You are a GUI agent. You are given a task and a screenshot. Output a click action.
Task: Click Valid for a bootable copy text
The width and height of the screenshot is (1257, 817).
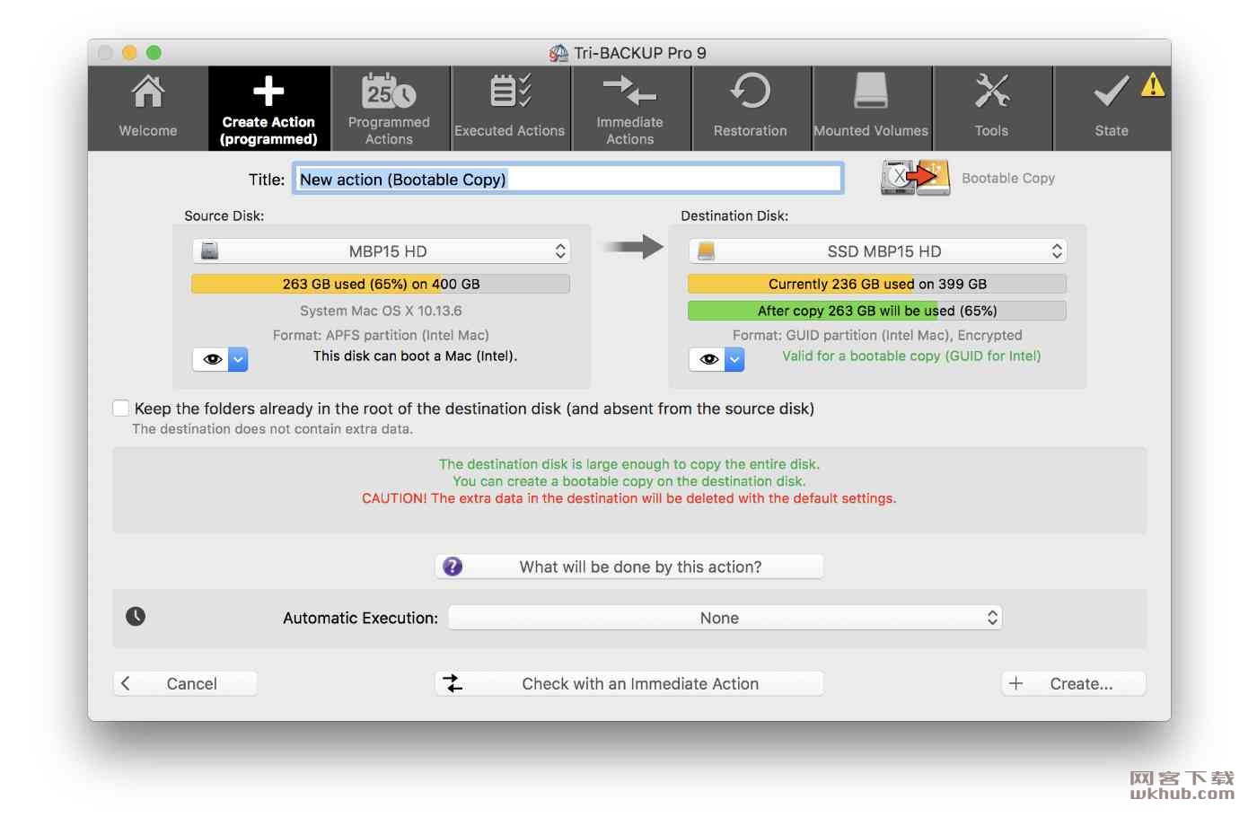911,356
